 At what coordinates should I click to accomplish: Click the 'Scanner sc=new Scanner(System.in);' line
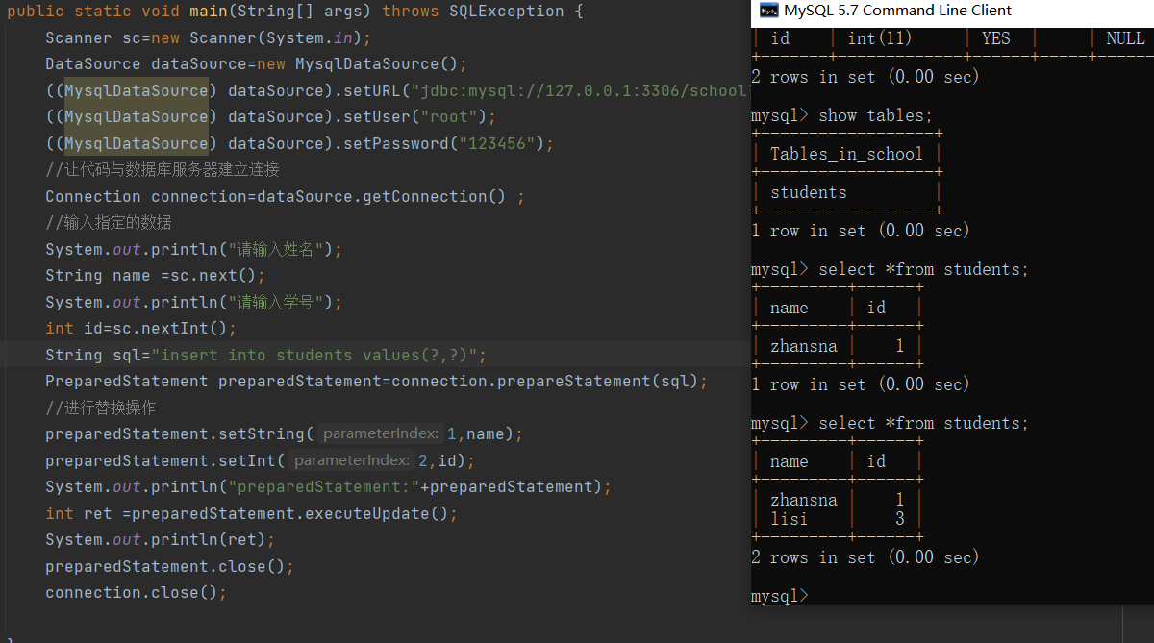[x=208, y=38]
